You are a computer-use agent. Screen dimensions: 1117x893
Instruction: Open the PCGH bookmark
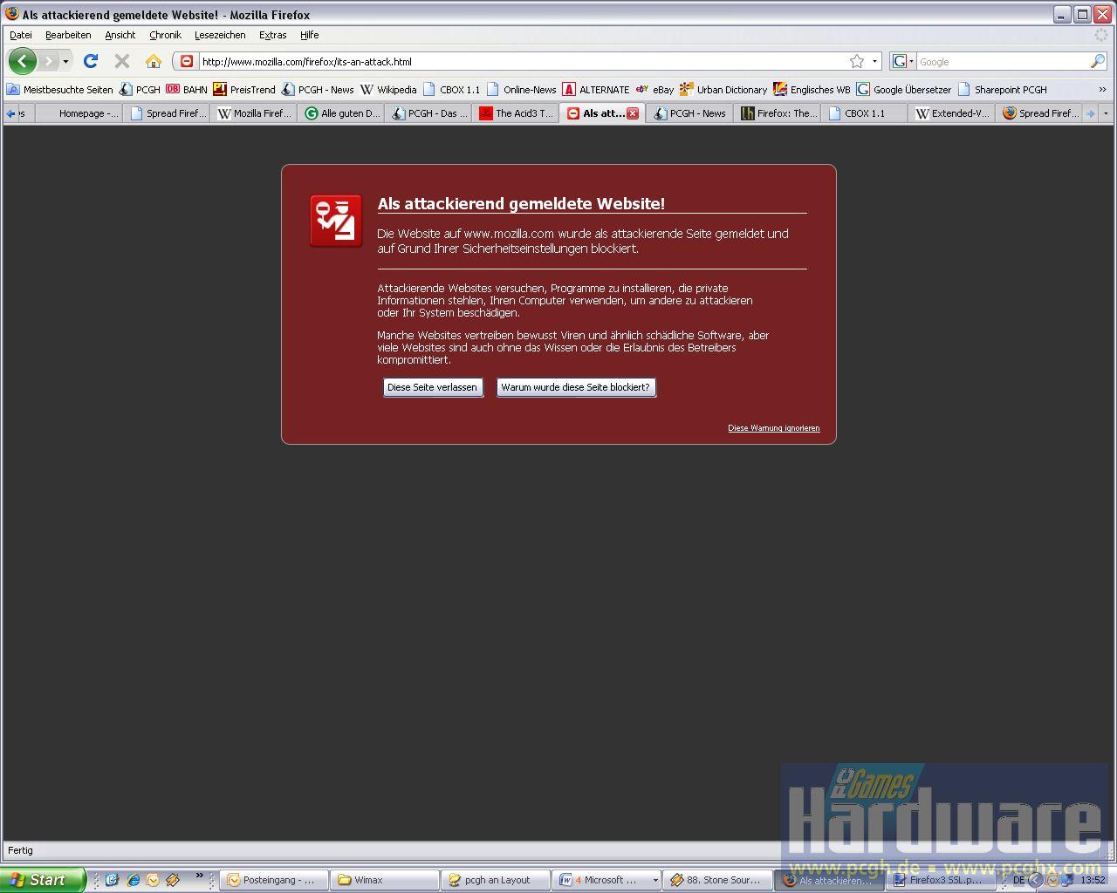[140, 89]
